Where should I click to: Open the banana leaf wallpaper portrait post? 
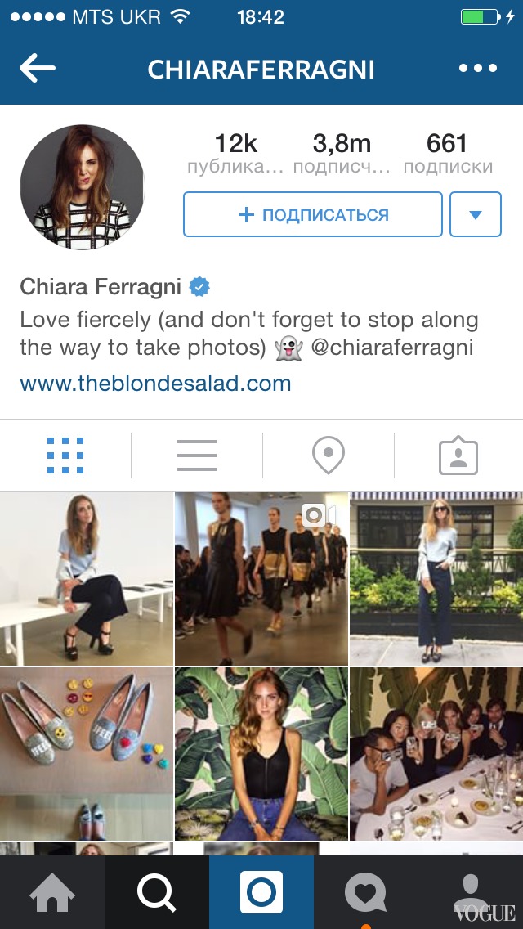(x=261, y=754)
